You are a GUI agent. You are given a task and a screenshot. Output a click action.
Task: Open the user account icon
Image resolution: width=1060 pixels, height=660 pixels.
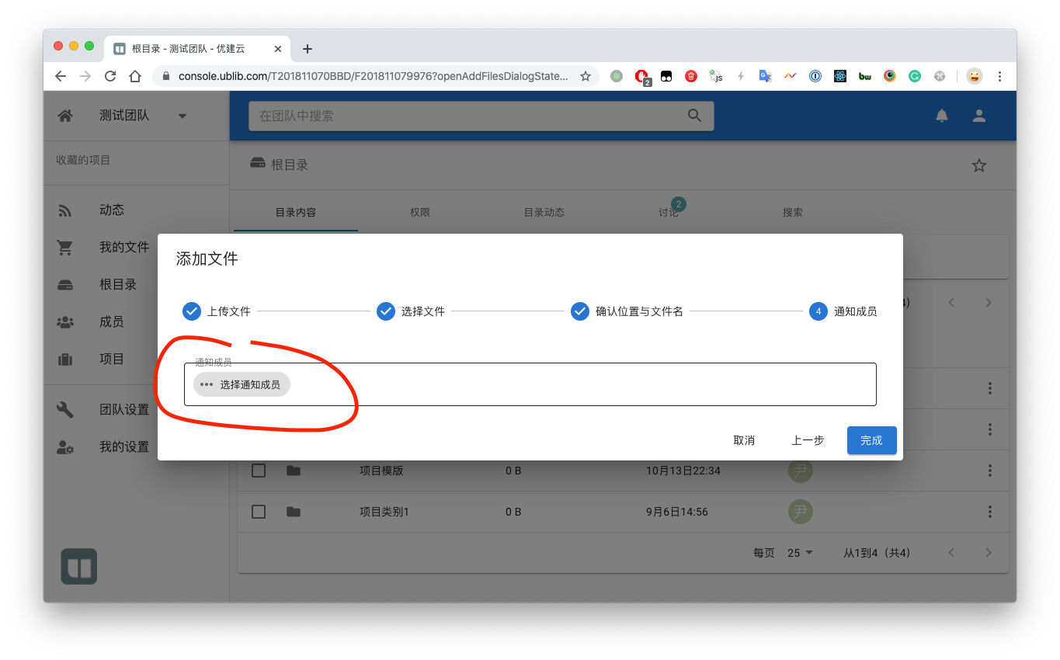tap(979, 116)
